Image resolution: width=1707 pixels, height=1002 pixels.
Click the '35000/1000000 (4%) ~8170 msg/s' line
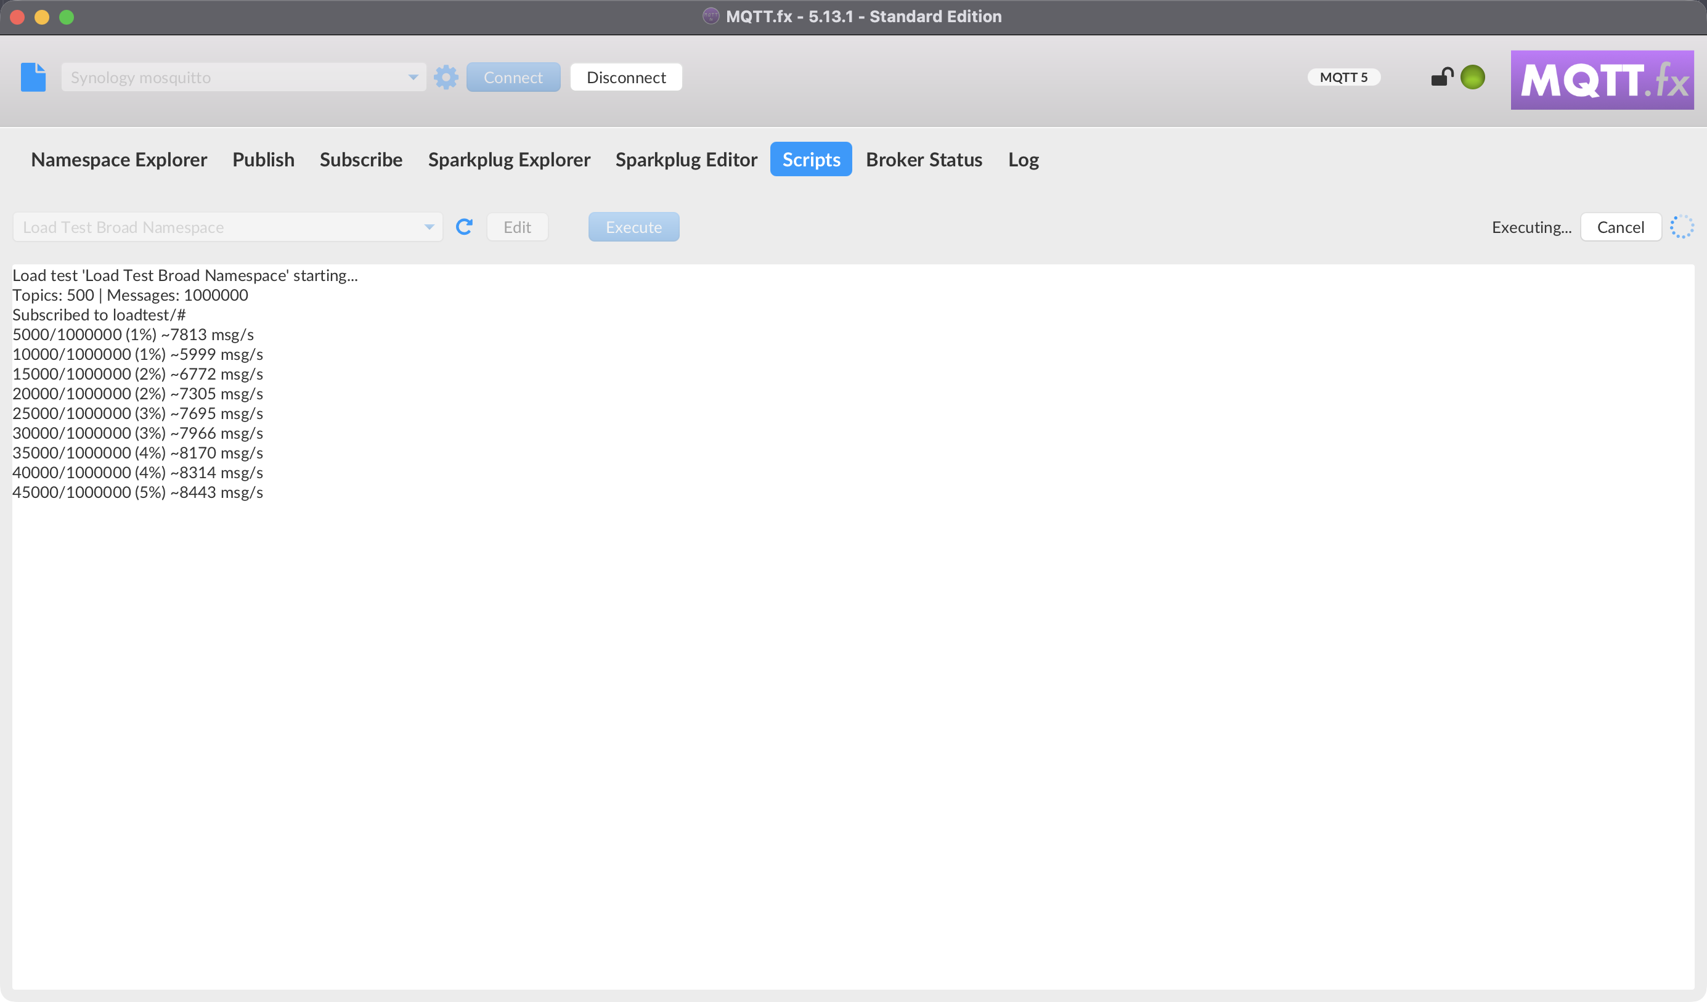tap(137, 452)
